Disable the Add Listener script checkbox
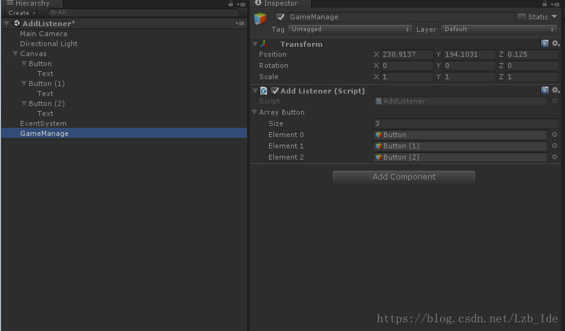 (x=275, y=90)
